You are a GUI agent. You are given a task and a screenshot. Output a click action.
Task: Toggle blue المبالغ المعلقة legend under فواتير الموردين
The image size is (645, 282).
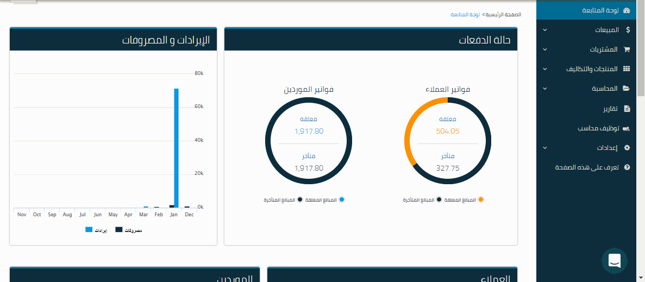click(341, 200)
